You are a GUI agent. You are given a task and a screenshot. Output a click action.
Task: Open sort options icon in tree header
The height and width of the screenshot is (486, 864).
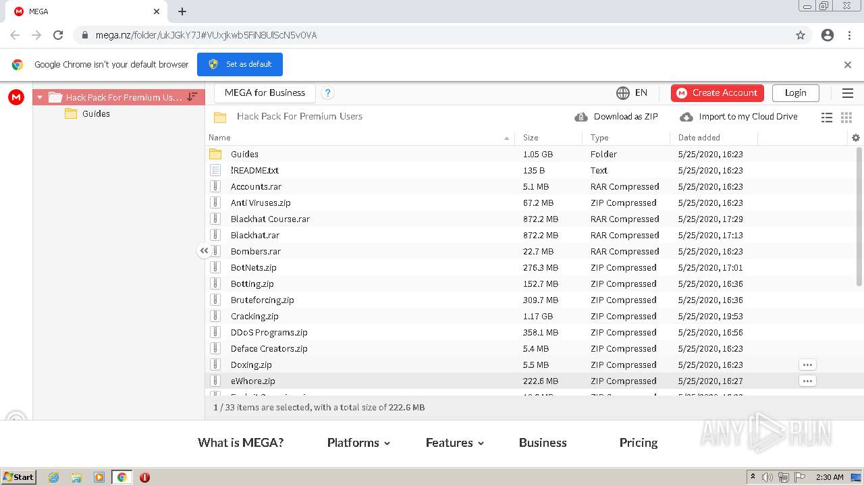point(192,97)
